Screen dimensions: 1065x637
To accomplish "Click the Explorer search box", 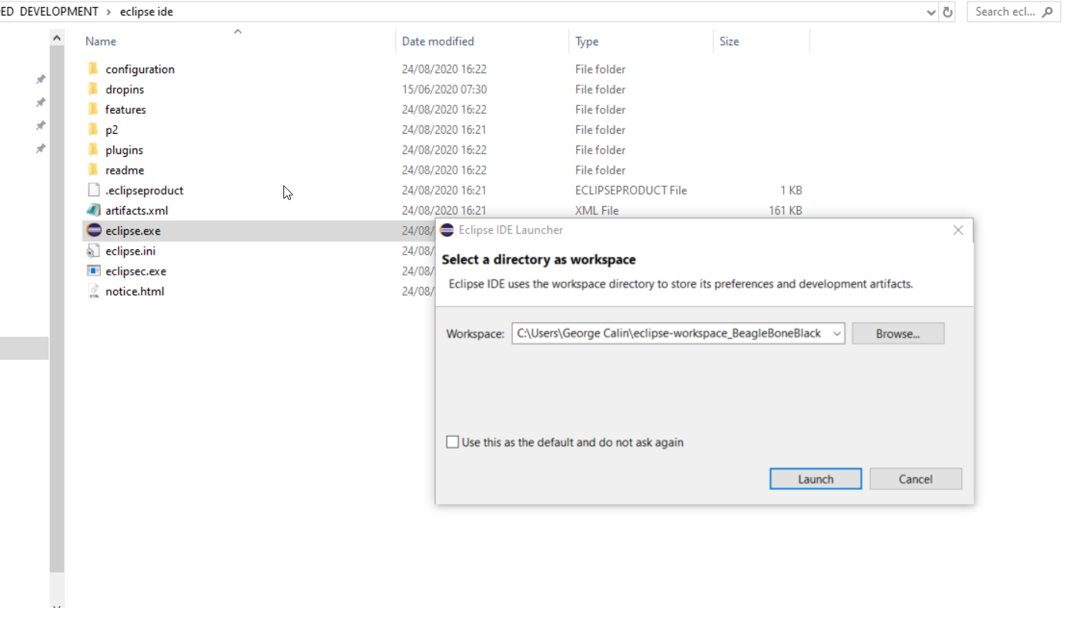I will click(1013, 12).
